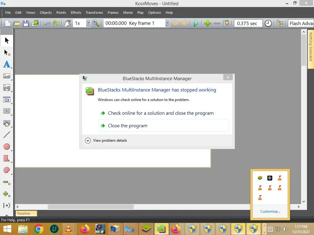The image size is (314, 235).
Task: Open the Points menu
Action: point(61,13)
